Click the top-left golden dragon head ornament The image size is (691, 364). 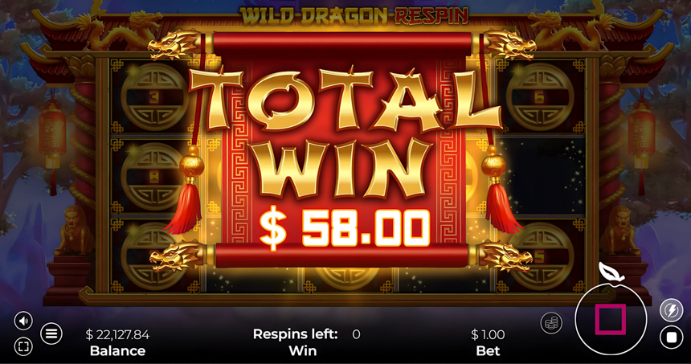pyautogui.click(x=175, y=44)
